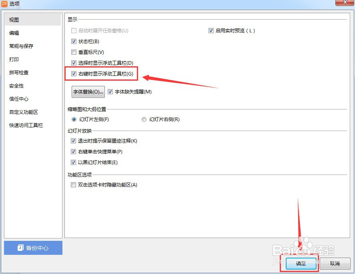The height and width of the screenshot is (274, 355).
Task: Disable the 状态栏 (status bar) option
Action: tap(74, 41)
